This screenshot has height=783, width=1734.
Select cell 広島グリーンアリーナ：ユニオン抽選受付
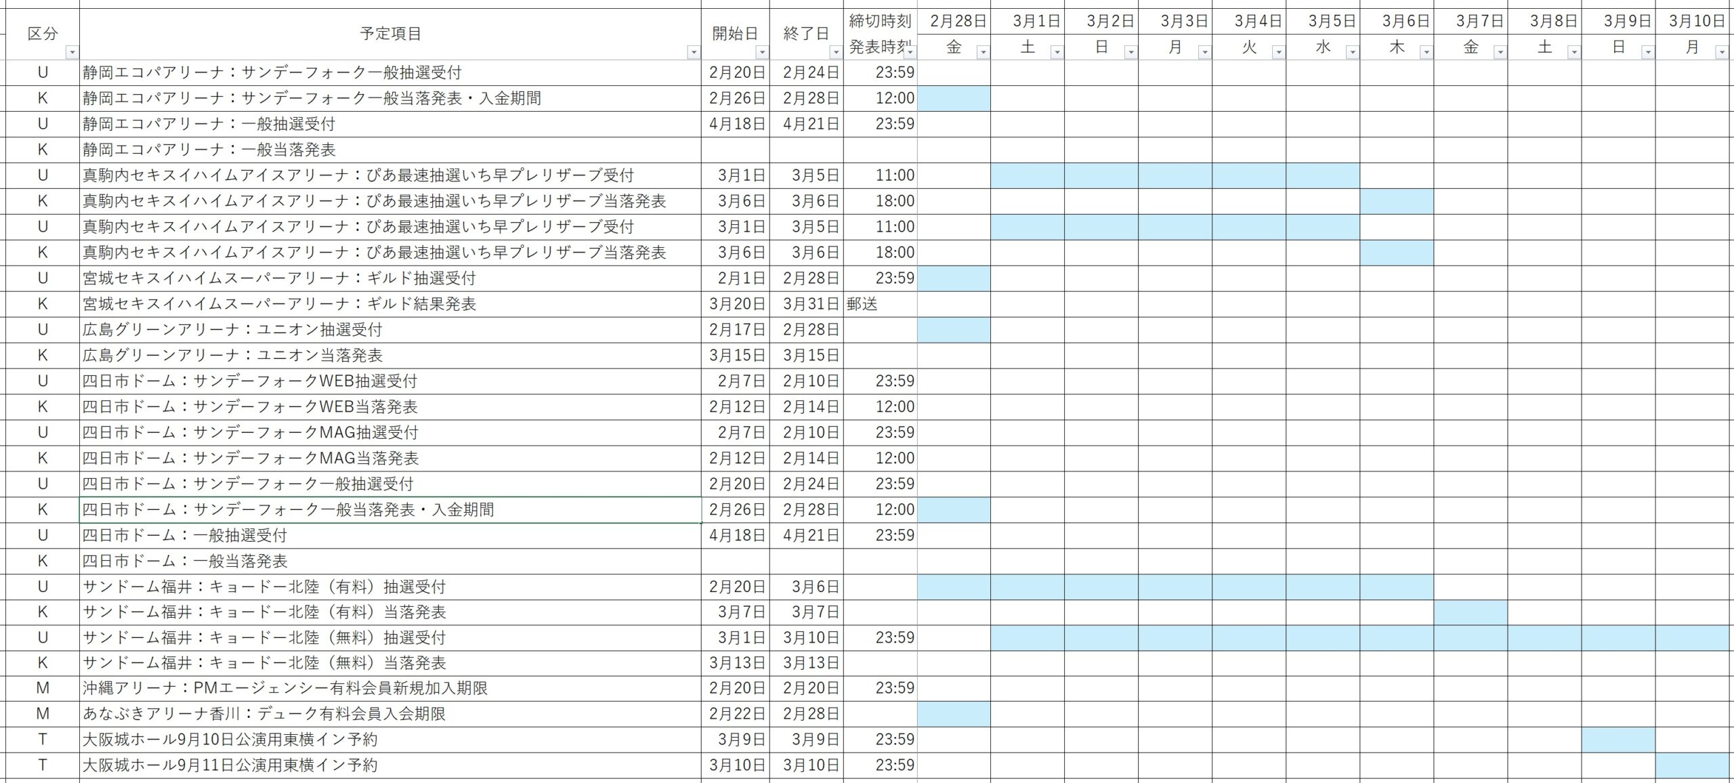(390, 330)
